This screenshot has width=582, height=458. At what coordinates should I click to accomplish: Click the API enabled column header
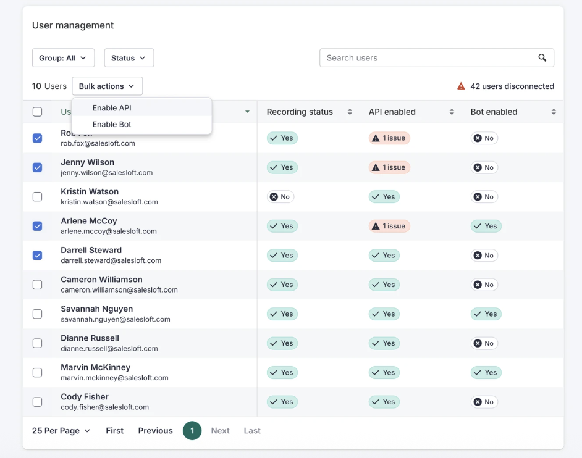[392, 112]
